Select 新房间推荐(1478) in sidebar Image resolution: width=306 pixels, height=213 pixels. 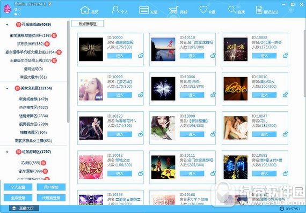[33, 99]
